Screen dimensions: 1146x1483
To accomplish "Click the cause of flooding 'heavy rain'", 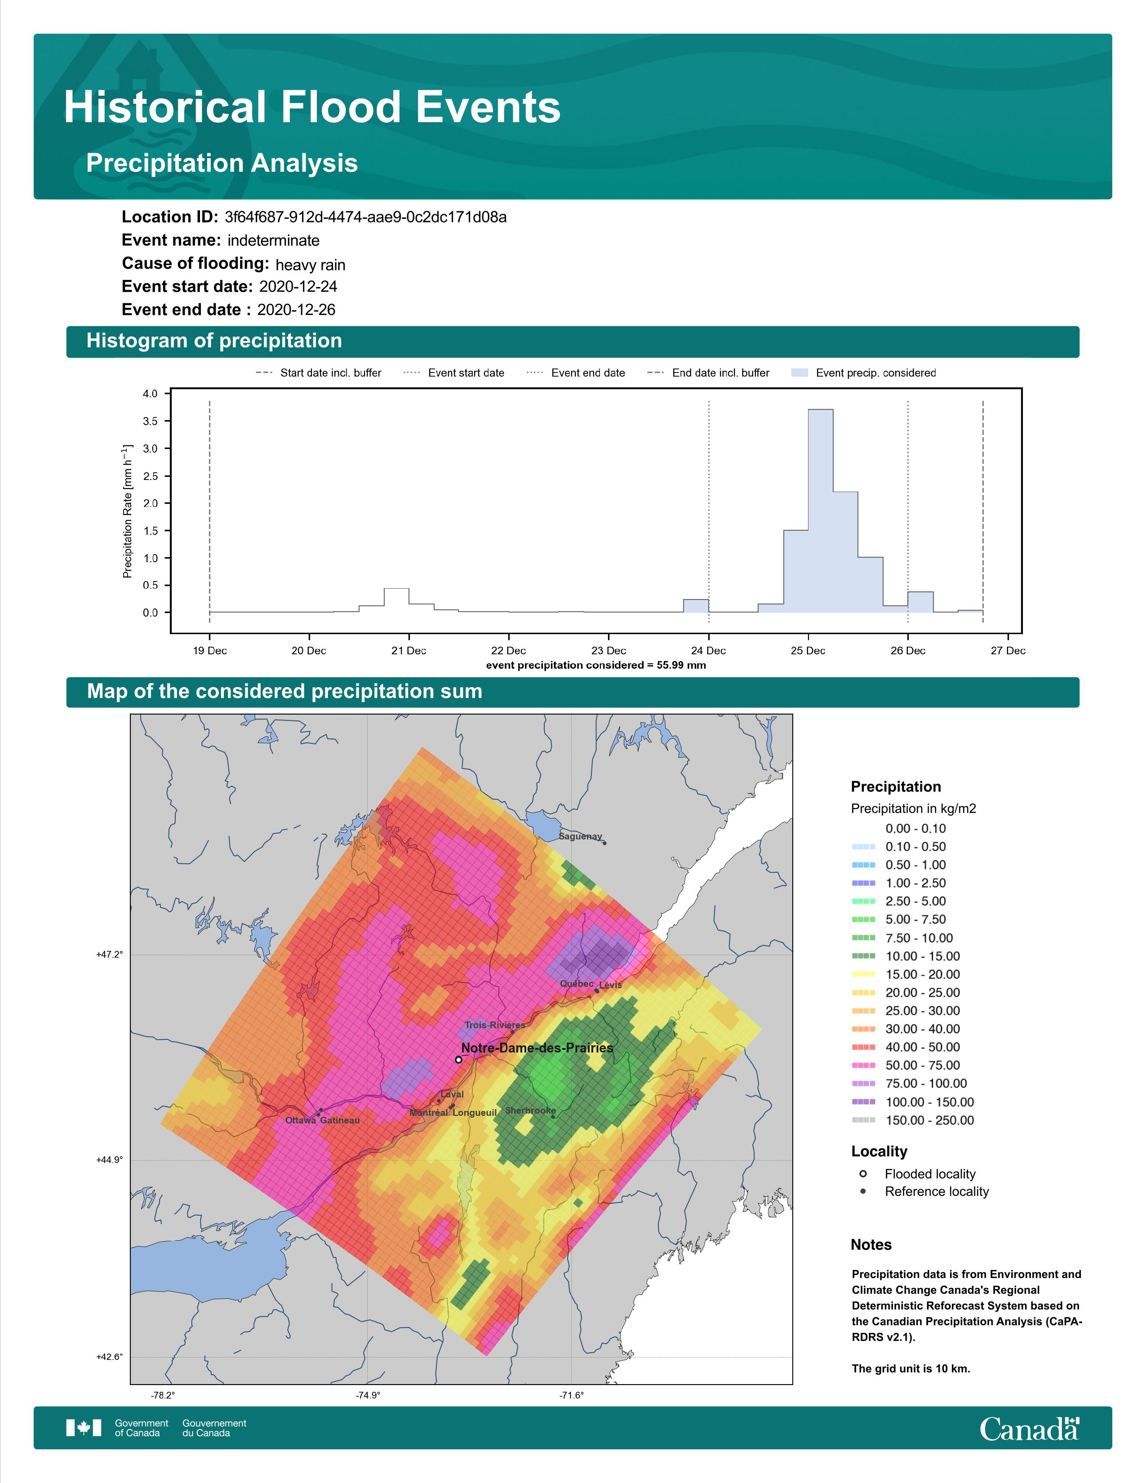I will (310, 265).
